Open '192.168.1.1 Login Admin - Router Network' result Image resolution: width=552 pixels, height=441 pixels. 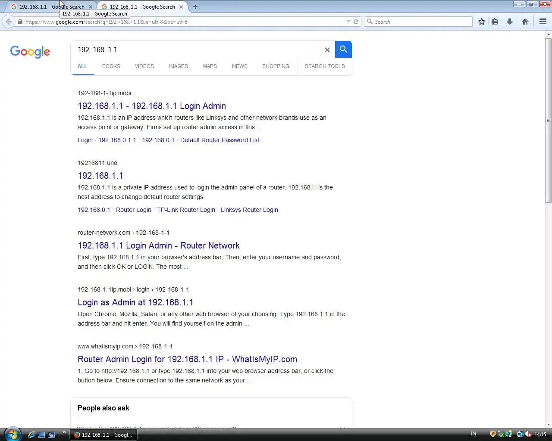pos(159,245)
